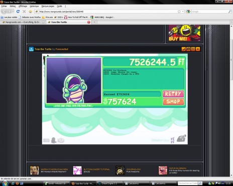233x186 pixels.
Task: Launch Internet Explorer from quick launch
Action: [13, 183]
